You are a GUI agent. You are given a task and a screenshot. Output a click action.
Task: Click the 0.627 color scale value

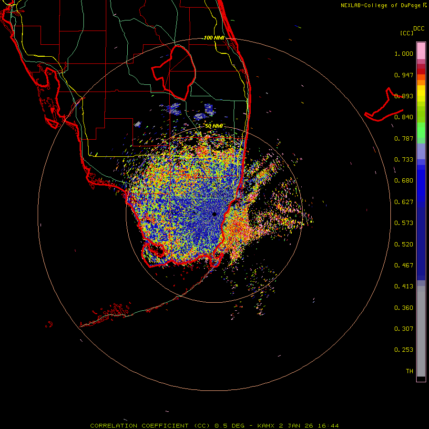(404, 202)
